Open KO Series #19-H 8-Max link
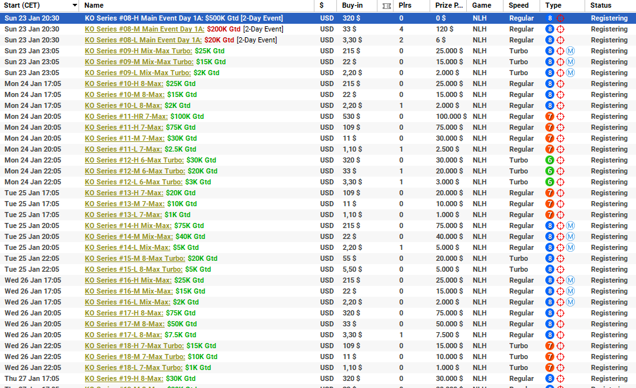Screen dimensions: 636x388 point(124,379)
